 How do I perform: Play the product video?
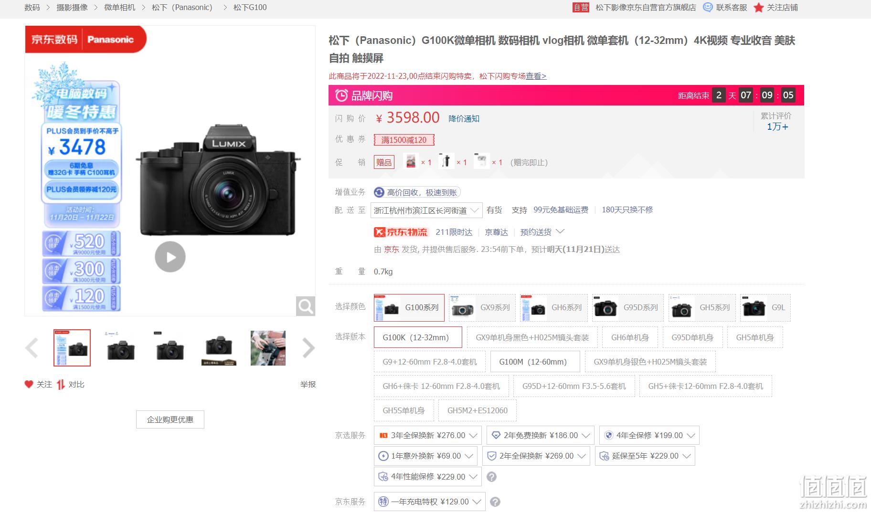(x=170, y=257)
